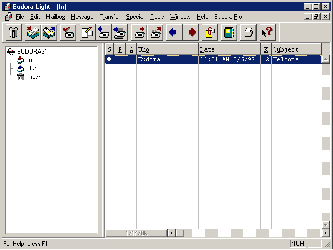Close the inner In mailbox window
This screenshot has height=250, width=333.
(x=326, y=17)
